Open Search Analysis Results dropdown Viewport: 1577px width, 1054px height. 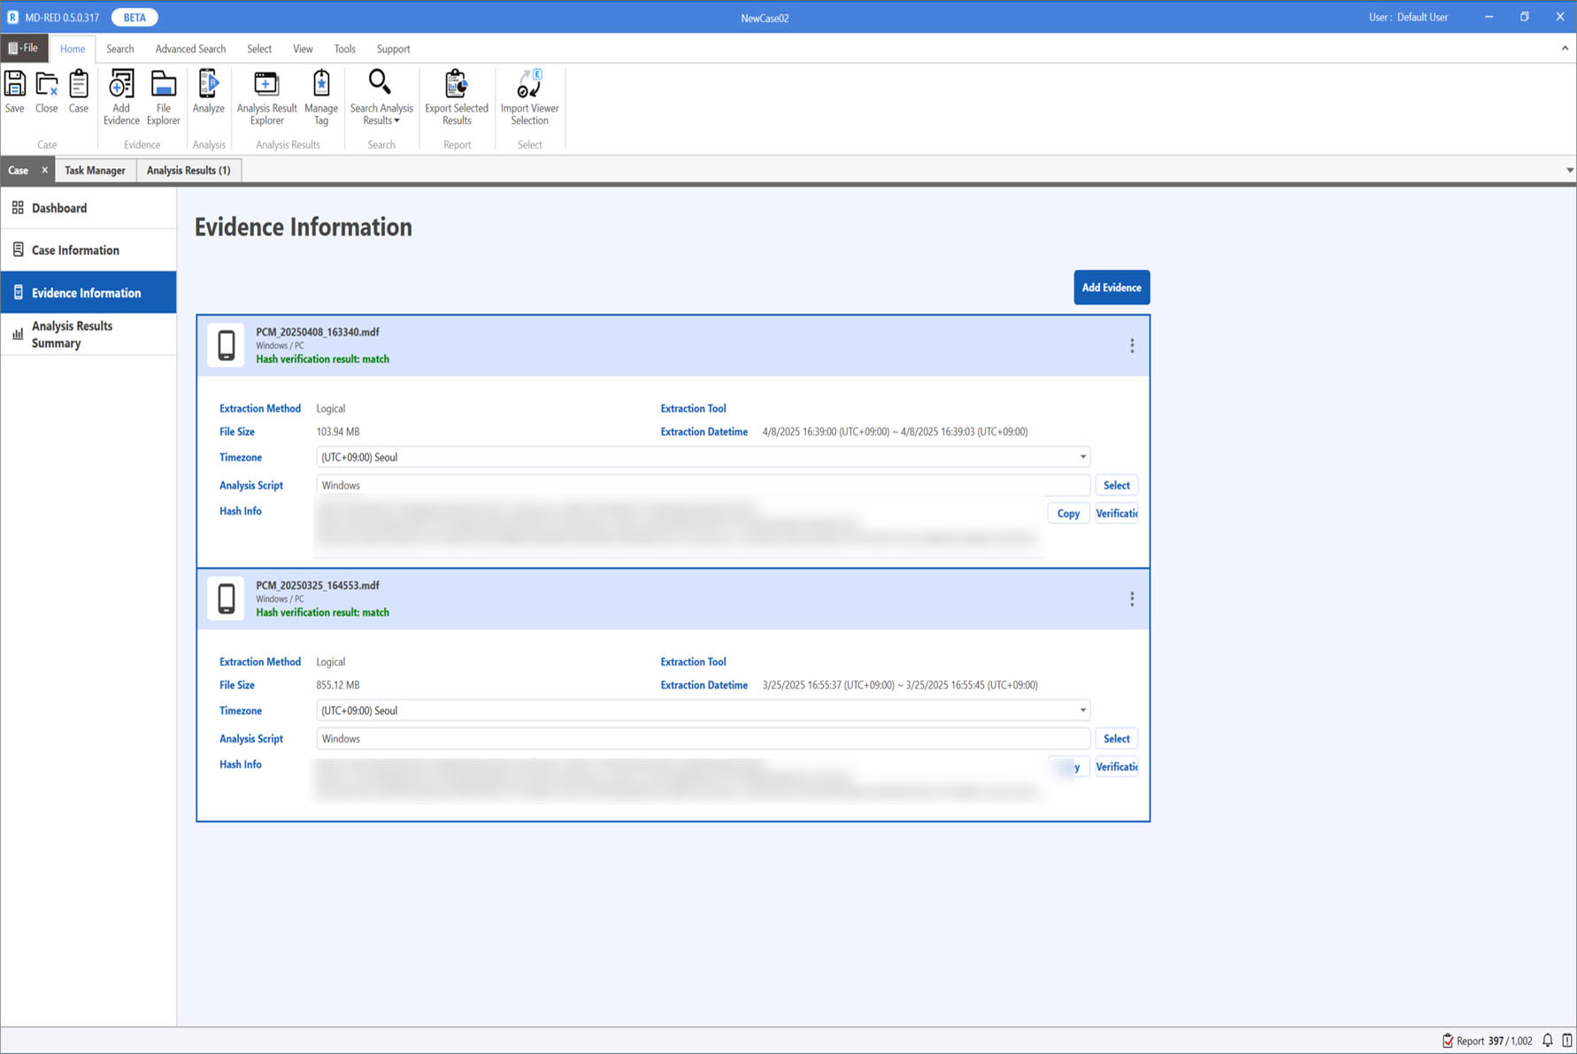tap(381, 97)
